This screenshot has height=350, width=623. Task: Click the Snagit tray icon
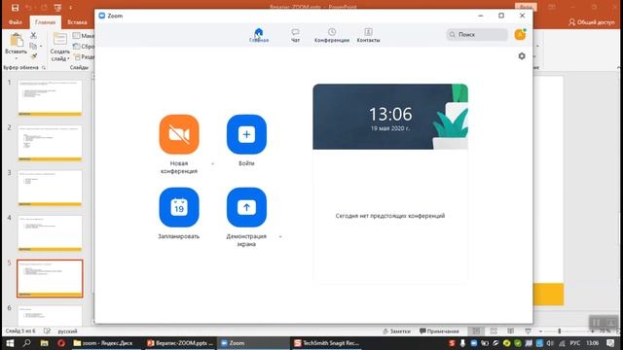452,343
